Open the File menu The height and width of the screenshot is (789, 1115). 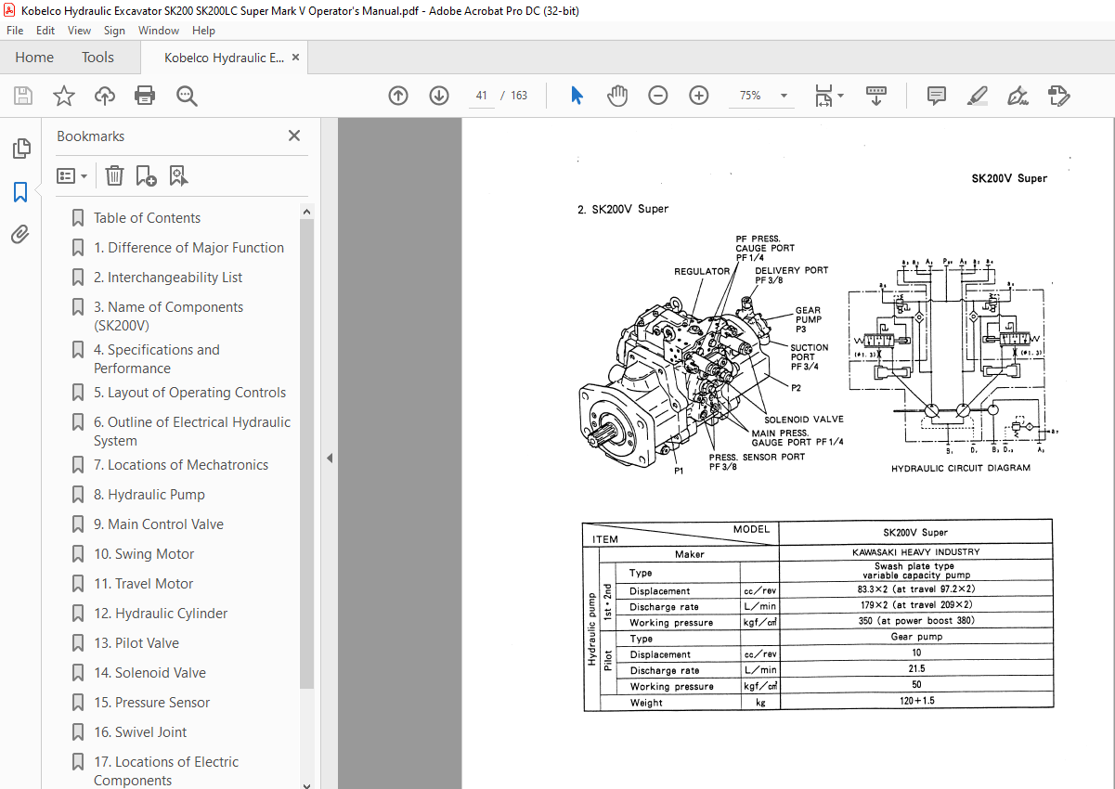15,31
